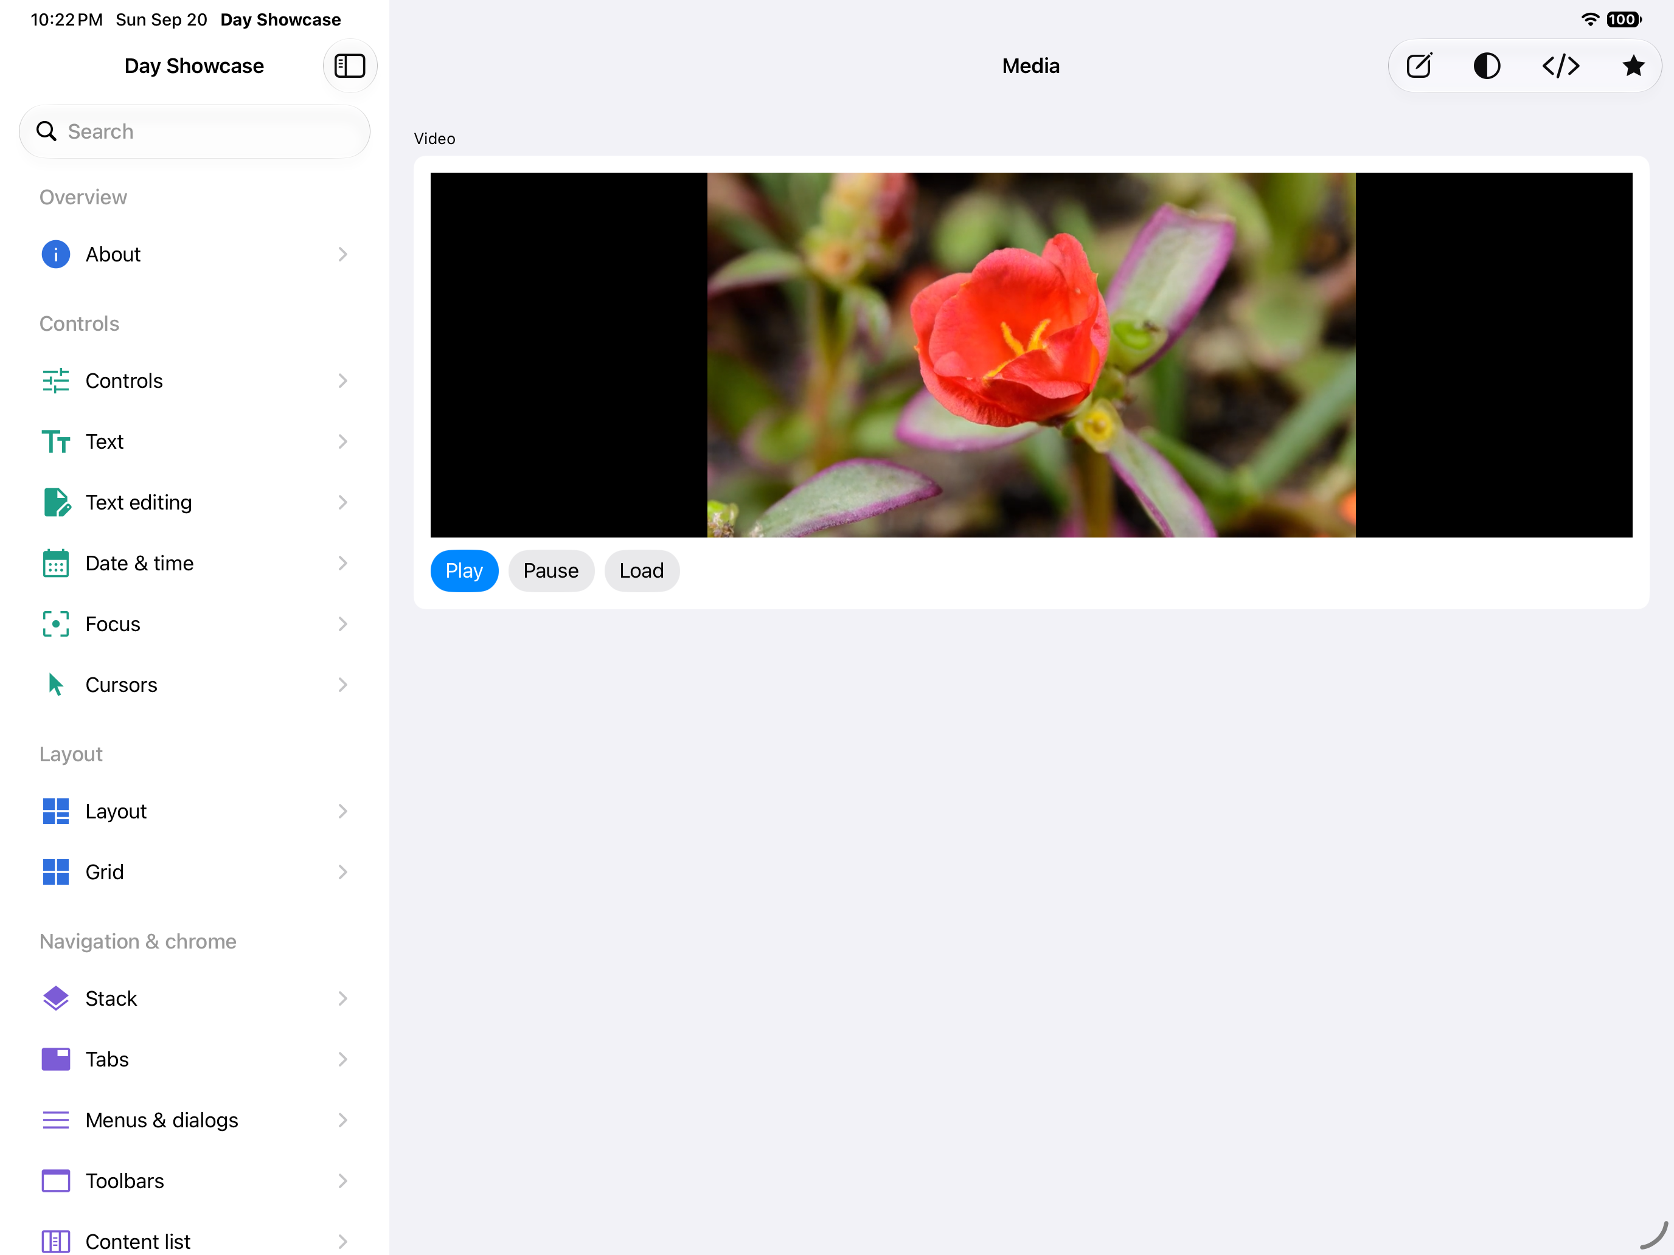Toggle the sidebar panel icon

coord(350,66)
